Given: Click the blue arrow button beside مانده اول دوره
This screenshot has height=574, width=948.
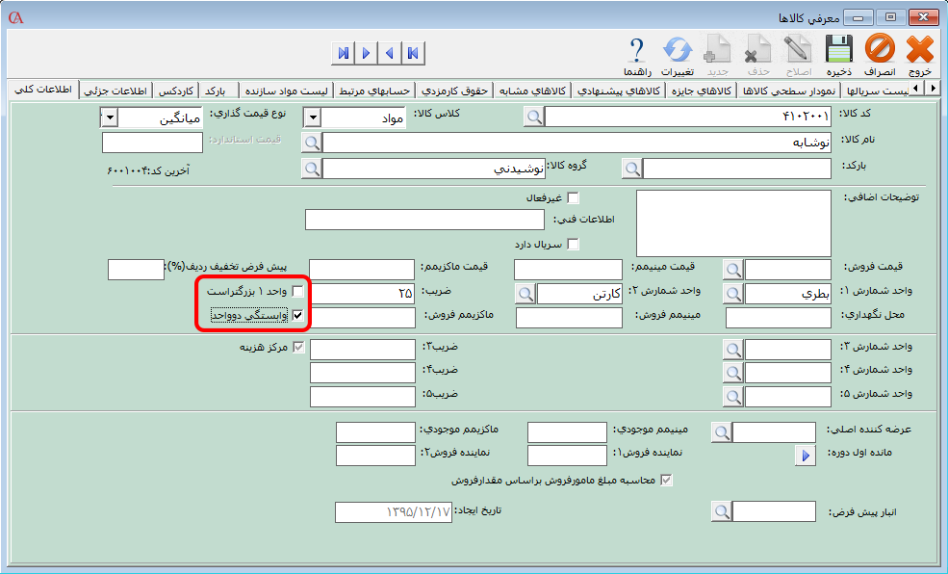Looking at the screenshot, I should [x=805, y=456].
